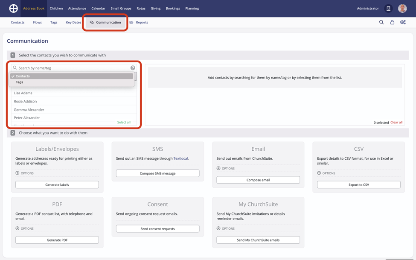Open the Rotas module

click(x=141, y=9)
